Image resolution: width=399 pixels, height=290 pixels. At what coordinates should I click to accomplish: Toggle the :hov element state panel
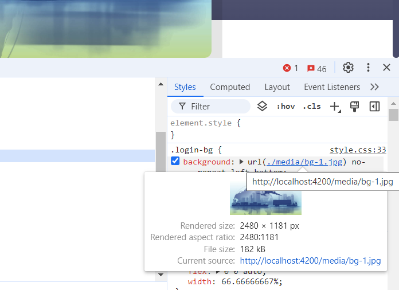point(285,106)
